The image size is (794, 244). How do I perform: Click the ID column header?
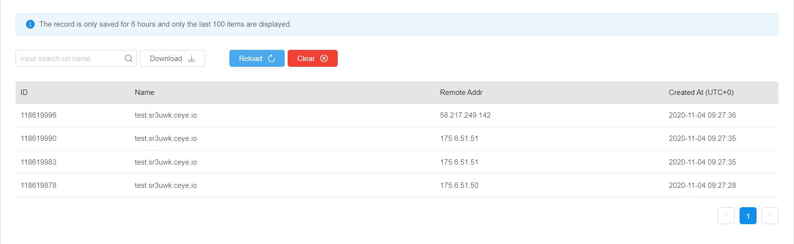click(24, 92)
